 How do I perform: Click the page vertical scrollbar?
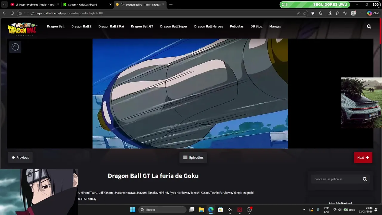[x=381, y=31]
